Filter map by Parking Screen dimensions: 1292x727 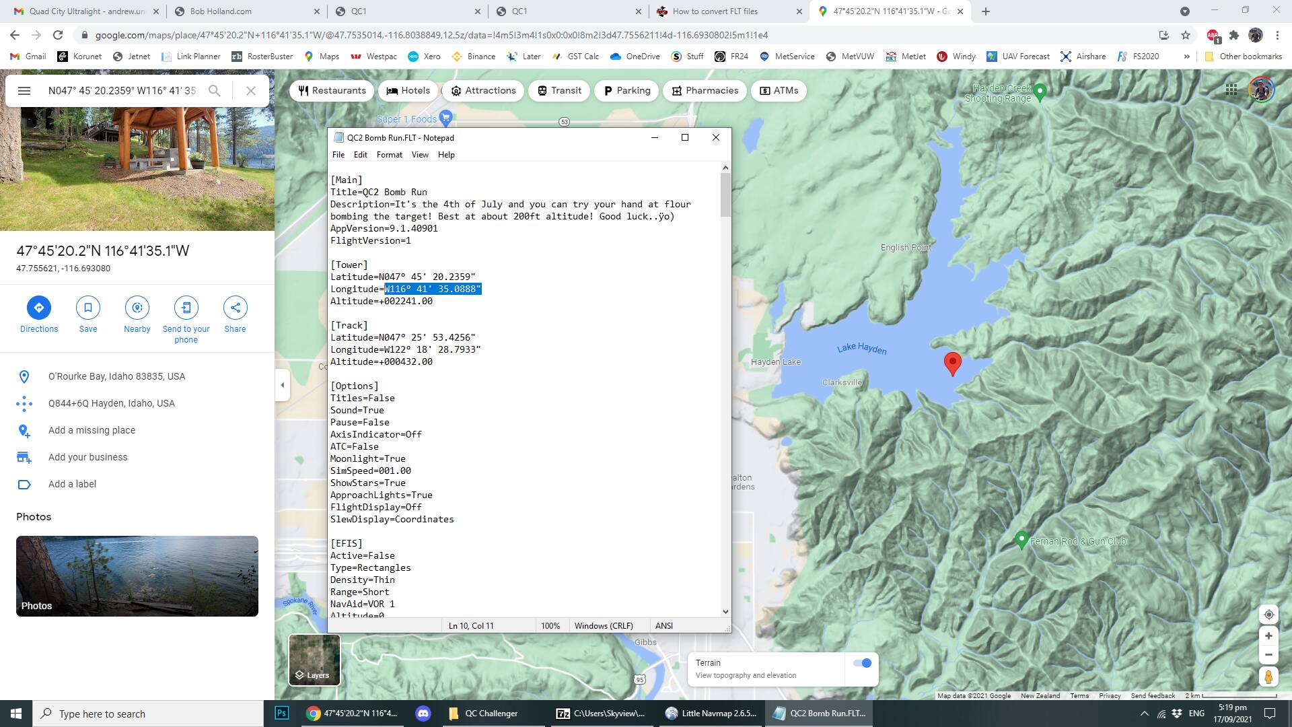(x=626, y=91)
